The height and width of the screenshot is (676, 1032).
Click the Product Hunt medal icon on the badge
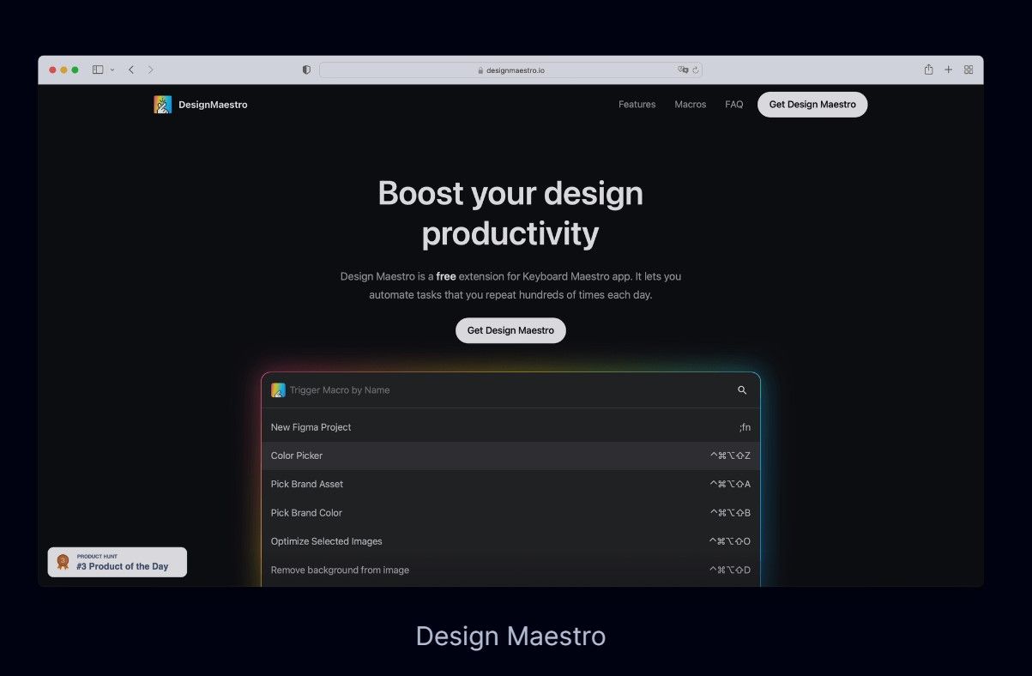point(62,562)
